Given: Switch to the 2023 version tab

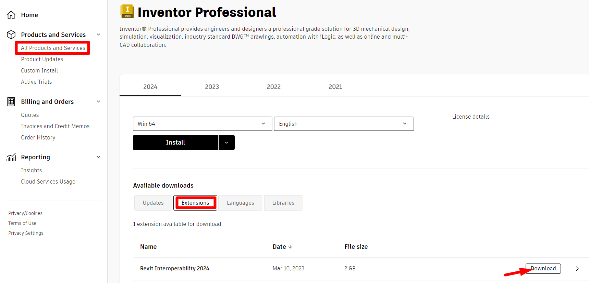Looking at the screenshot, I should (x=212, y=87).
